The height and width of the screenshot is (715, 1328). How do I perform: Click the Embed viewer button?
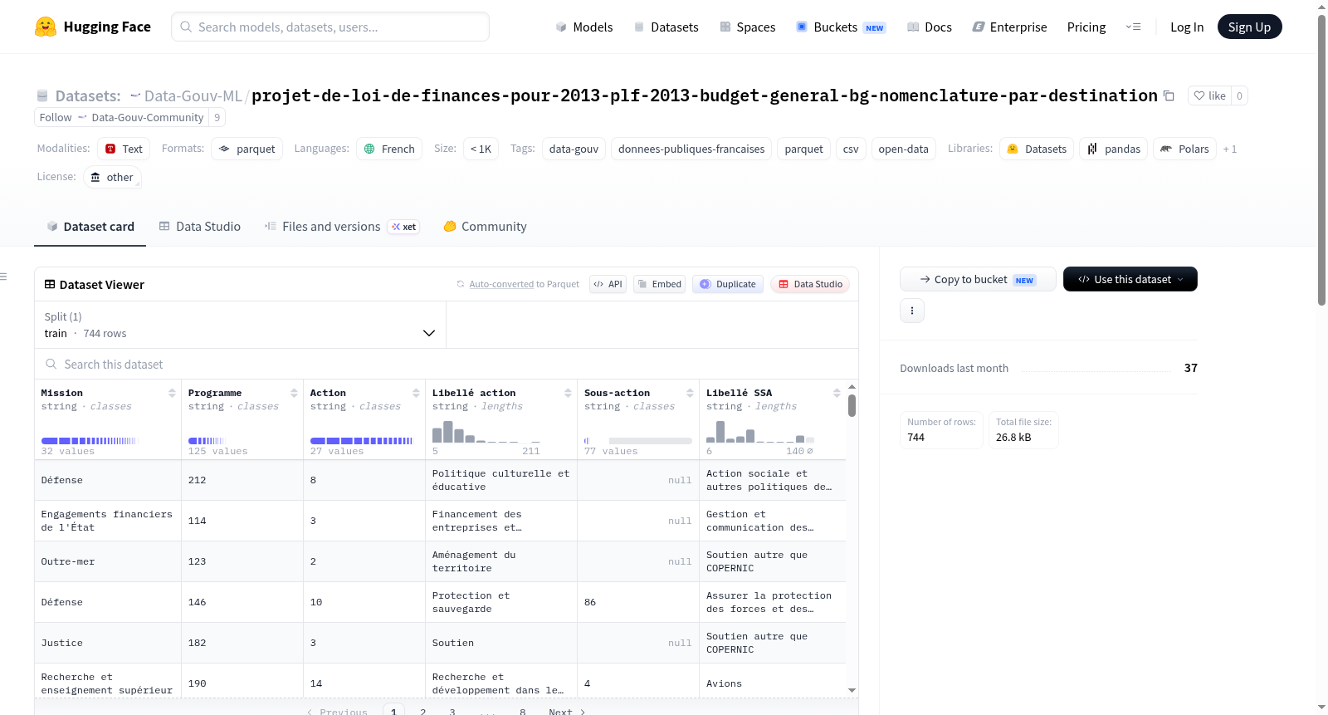click(x=660, y=284)
